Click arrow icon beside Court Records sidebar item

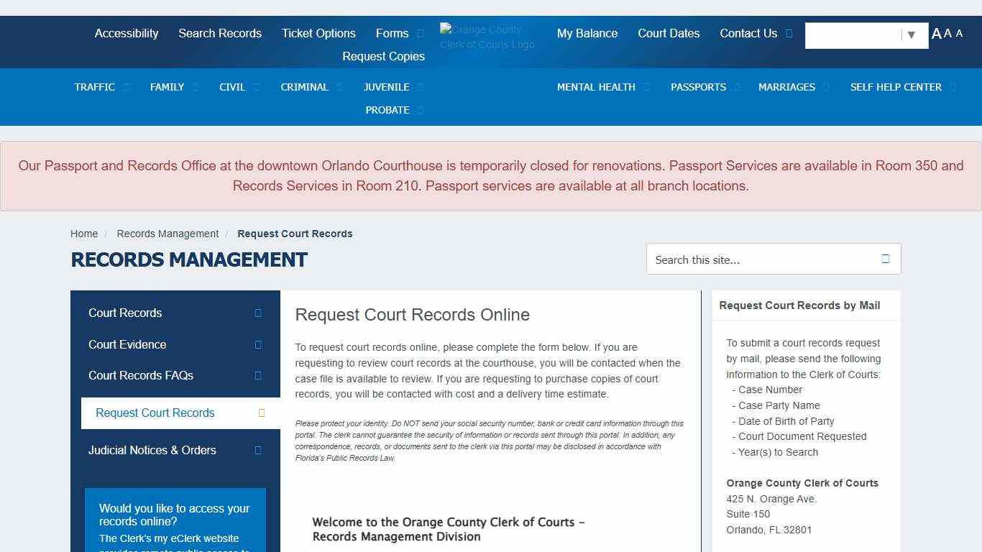coord(258,313)
